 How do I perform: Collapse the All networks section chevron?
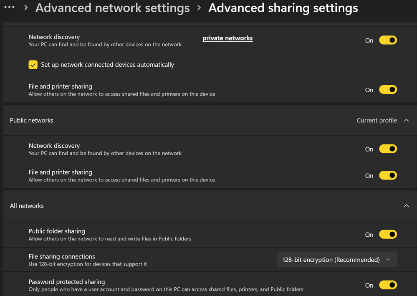tap(406, 206)
